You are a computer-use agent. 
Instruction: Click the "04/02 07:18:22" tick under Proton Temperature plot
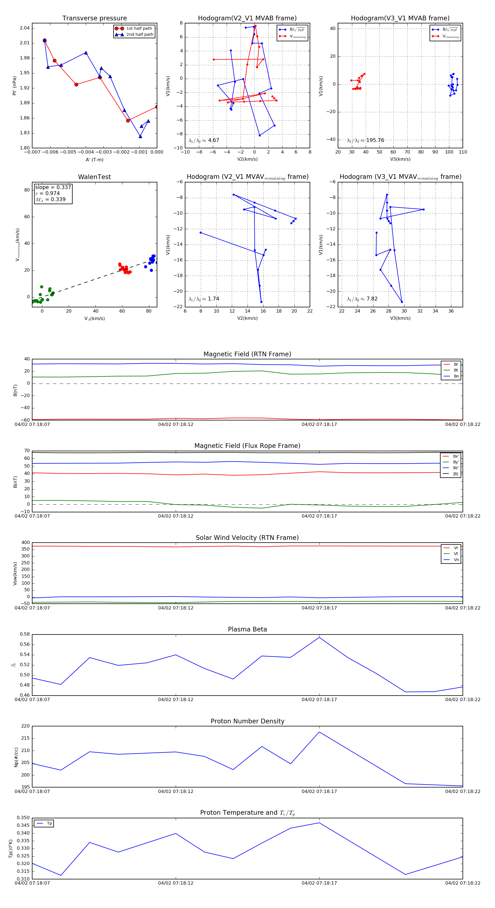[463, 883]
